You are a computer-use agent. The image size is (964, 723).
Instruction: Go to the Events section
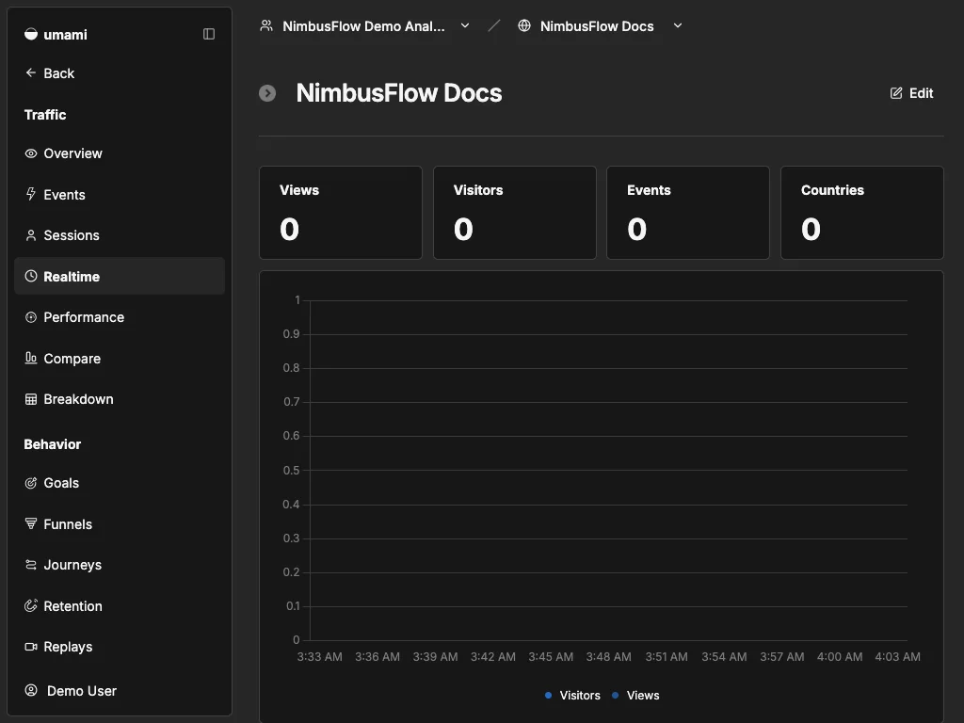[x=120, y=194]
